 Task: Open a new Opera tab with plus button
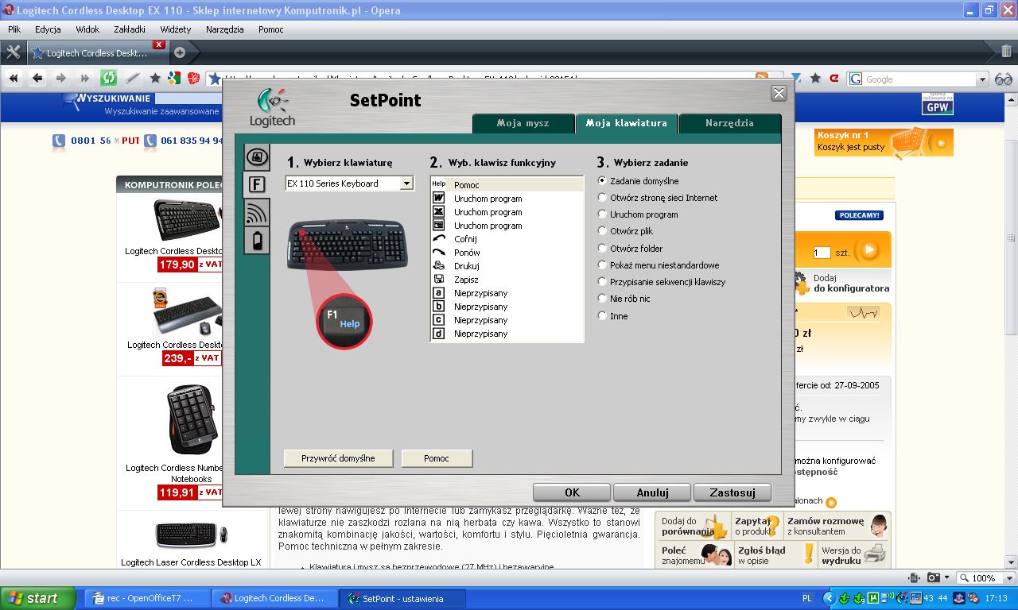click(x=180, y=52)
